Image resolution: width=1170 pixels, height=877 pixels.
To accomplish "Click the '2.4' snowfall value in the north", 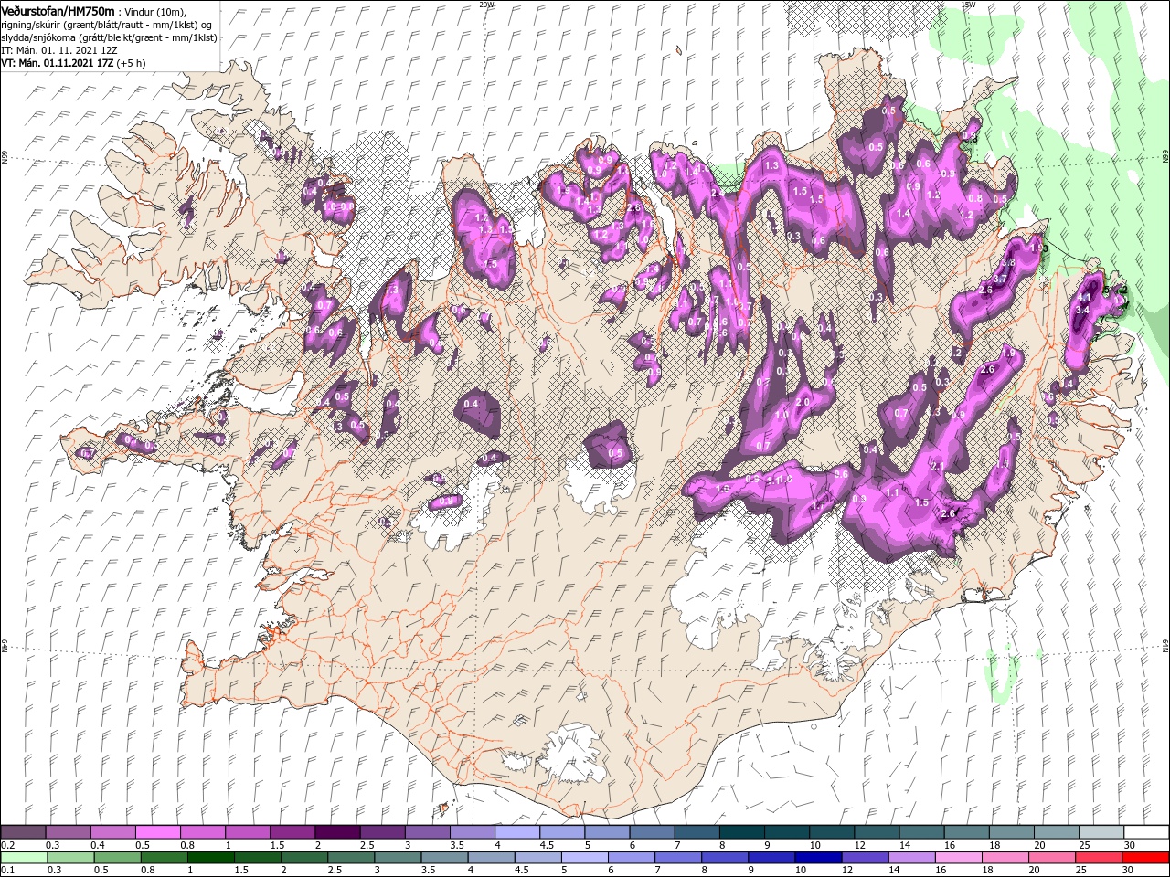I will 717,194.
